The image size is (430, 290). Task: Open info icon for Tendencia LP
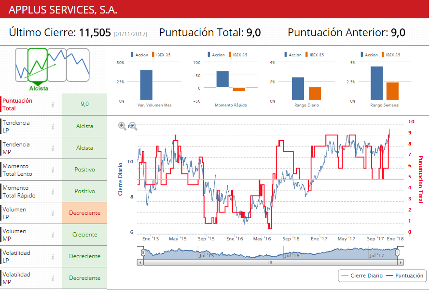point(54,127)
